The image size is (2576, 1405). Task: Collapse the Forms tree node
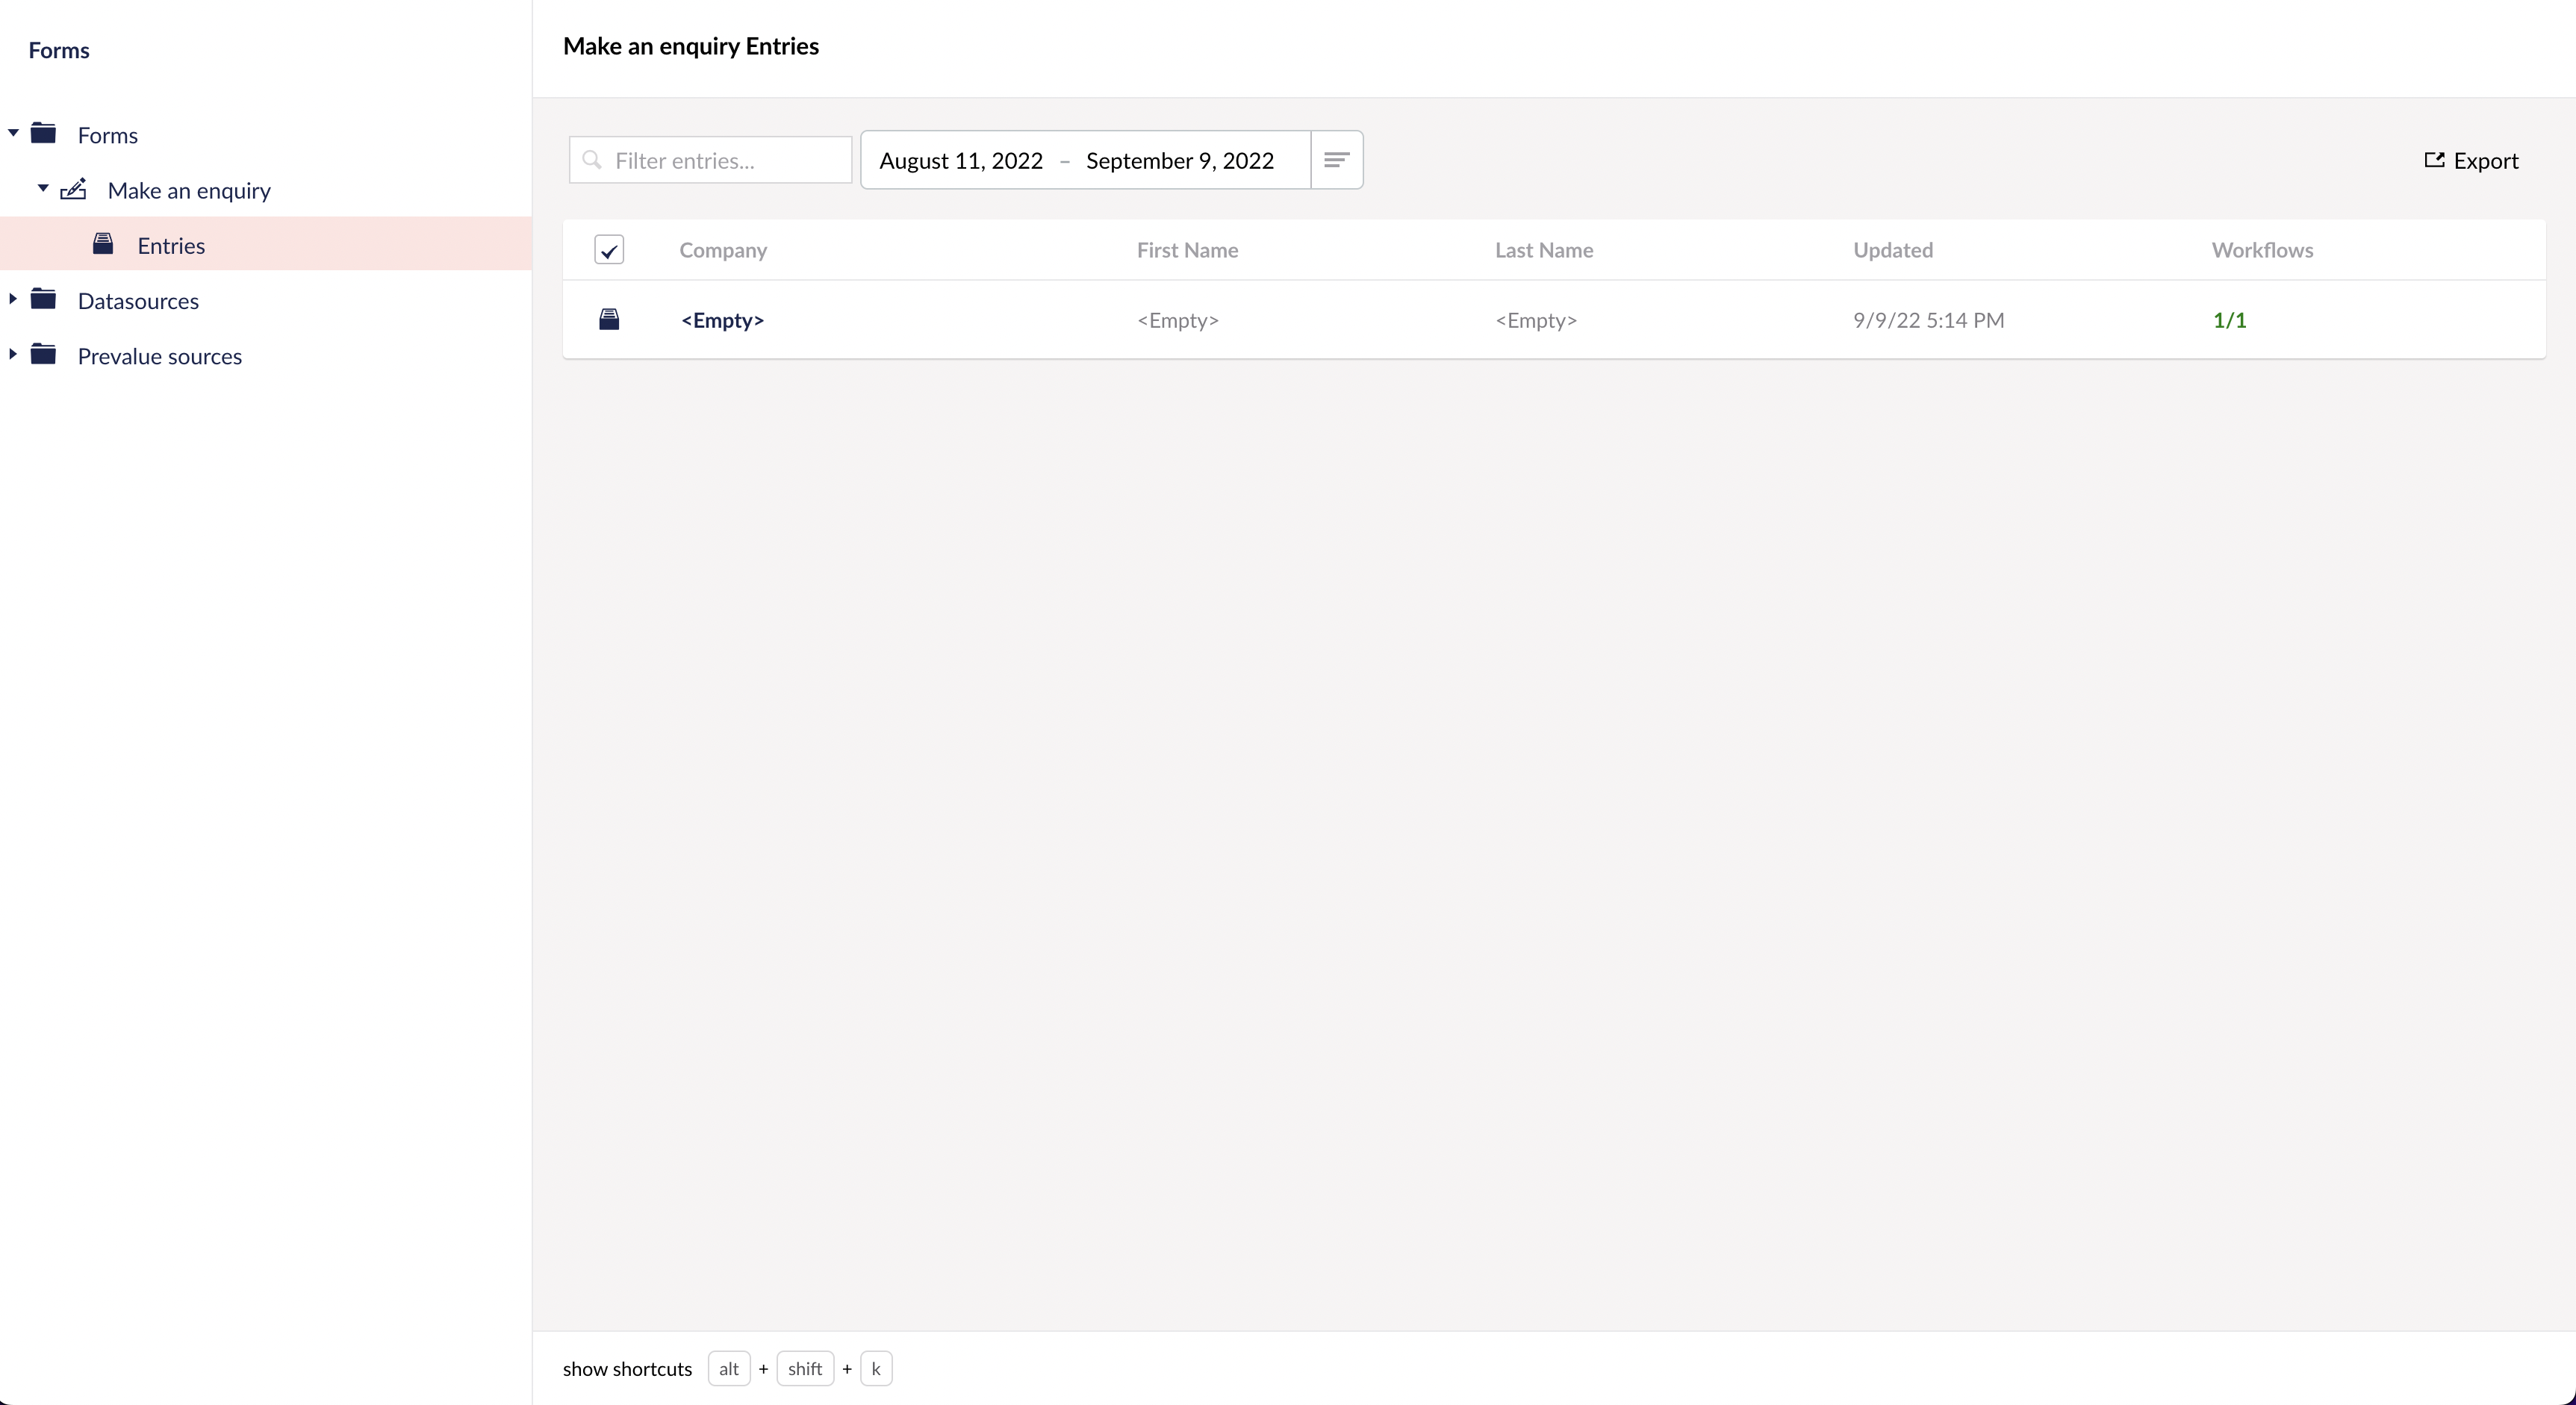13,133
